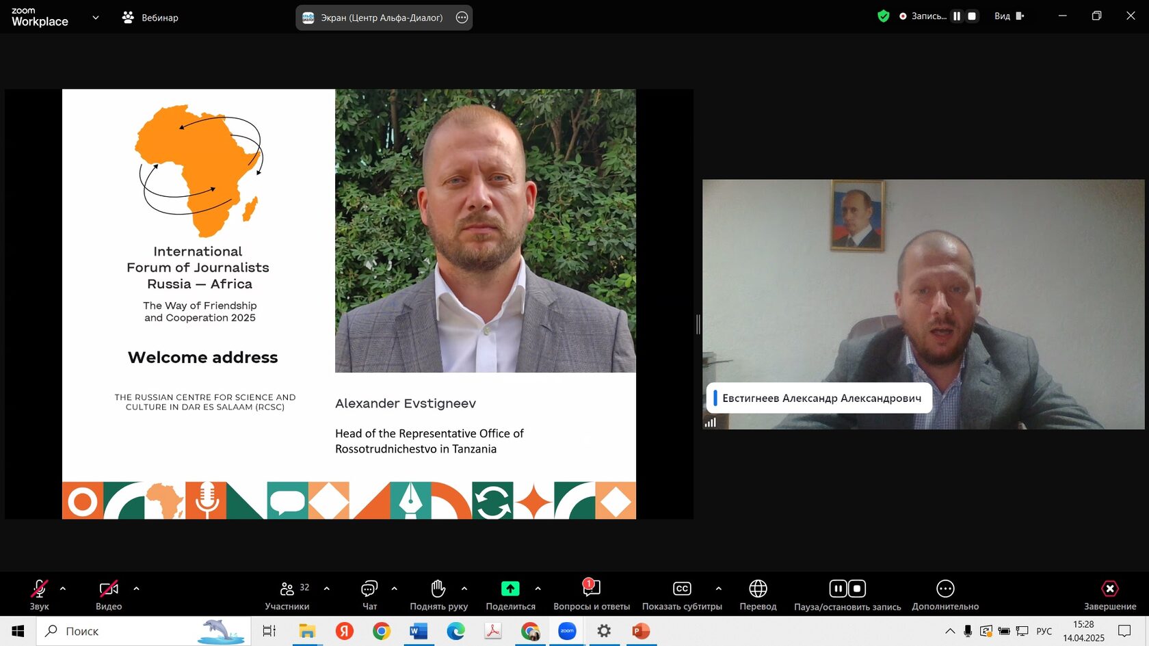
Task: Open Zoom Workplace dropdown arrow in the title bar
Action: (95, 18)
